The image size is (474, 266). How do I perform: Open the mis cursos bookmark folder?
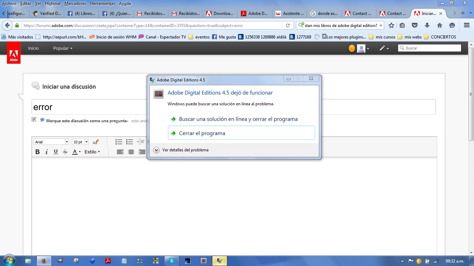point(382,37)
